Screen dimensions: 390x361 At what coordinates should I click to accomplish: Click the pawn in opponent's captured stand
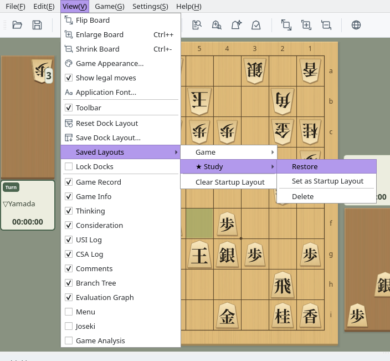(x=42, y=71)
